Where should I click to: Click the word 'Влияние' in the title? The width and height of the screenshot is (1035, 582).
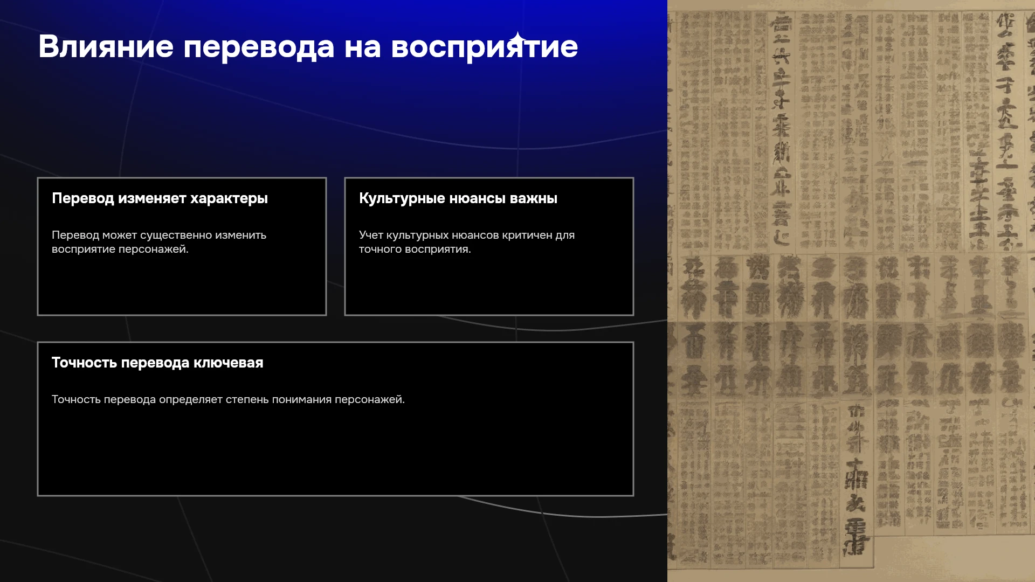106,46
